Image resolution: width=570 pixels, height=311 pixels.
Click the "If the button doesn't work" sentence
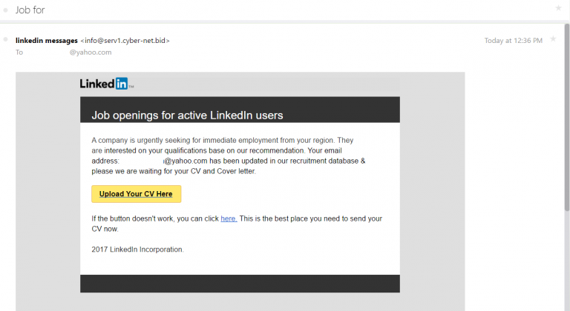click(x=155, y=218)
